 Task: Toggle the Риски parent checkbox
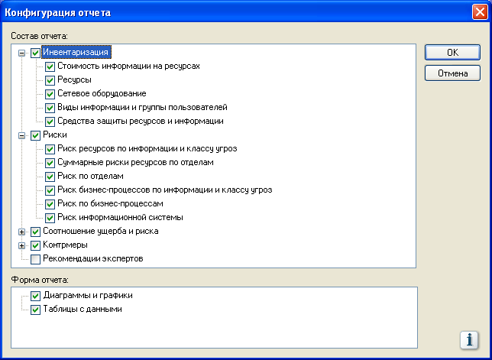tap(35, 135)
